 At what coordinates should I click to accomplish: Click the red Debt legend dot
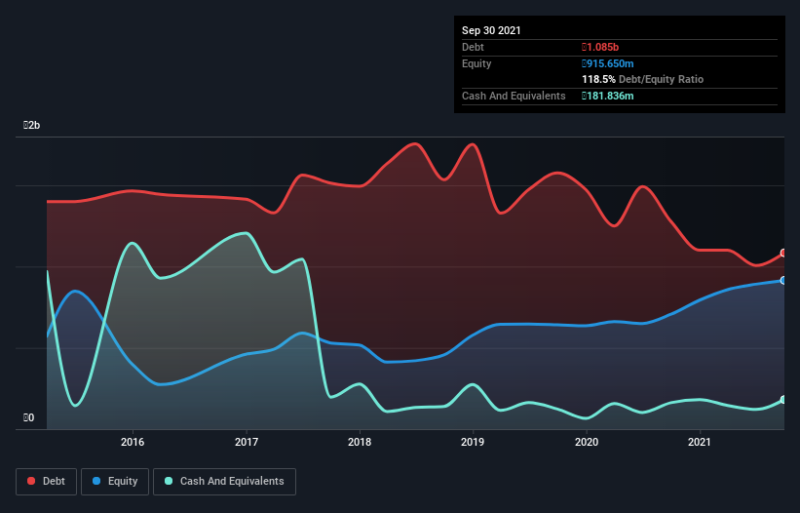[x=31, y=481]
